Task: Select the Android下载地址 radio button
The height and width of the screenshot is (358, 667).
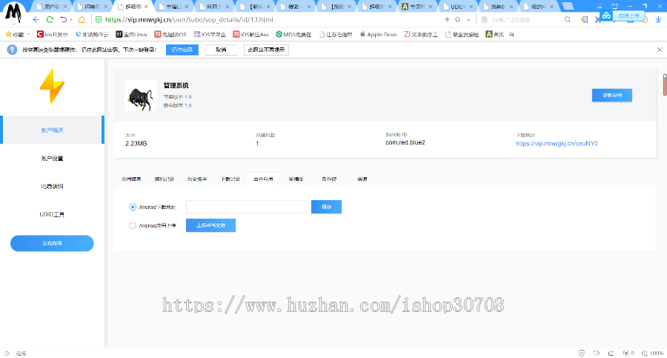Action: pos(133,207)
